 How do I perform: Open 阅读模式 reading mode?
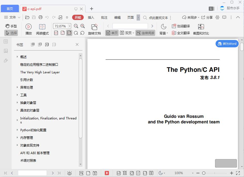click(42, 29)
